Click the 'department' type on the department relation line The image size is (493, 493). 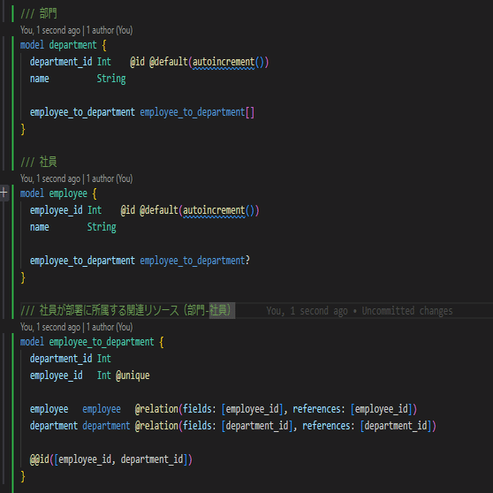click(x=106, y=426)
